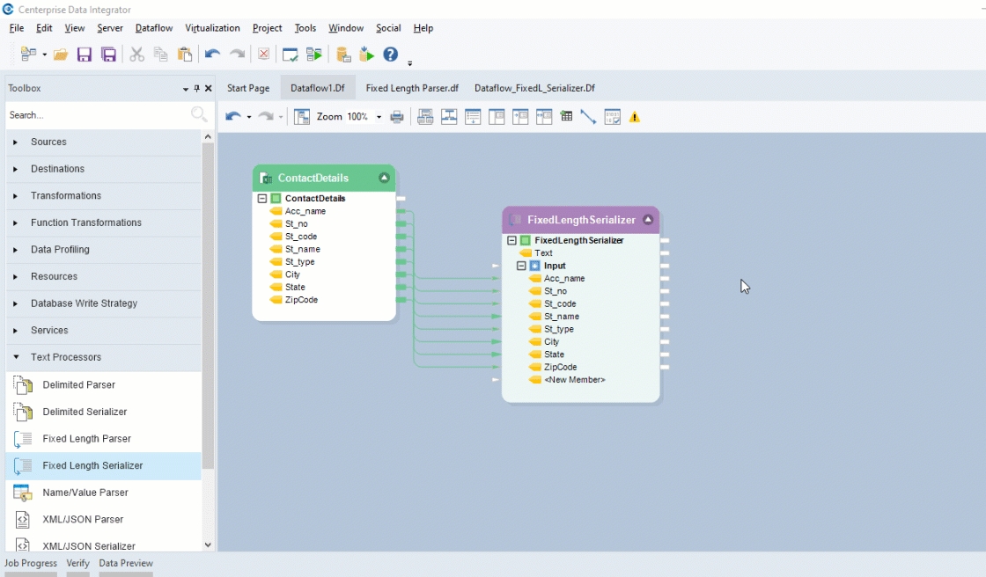Pin the Toolbox panel with pushpin
Image resolution: width=986 pixels, height=577 pixels.
pyautogui.click(x=196, y=89)
